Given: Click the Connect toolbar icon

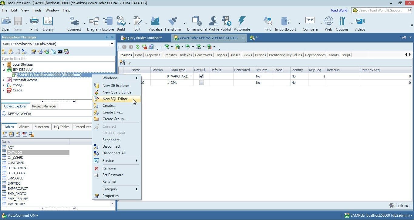Looking at the screenshot, I should pyautogui.click(x=74, y=24).
